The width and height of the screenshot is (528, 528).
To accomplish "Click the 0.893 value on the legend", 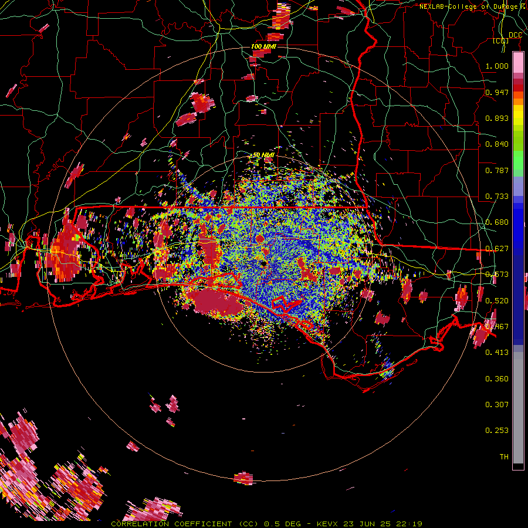I will (x=497, y=118).
